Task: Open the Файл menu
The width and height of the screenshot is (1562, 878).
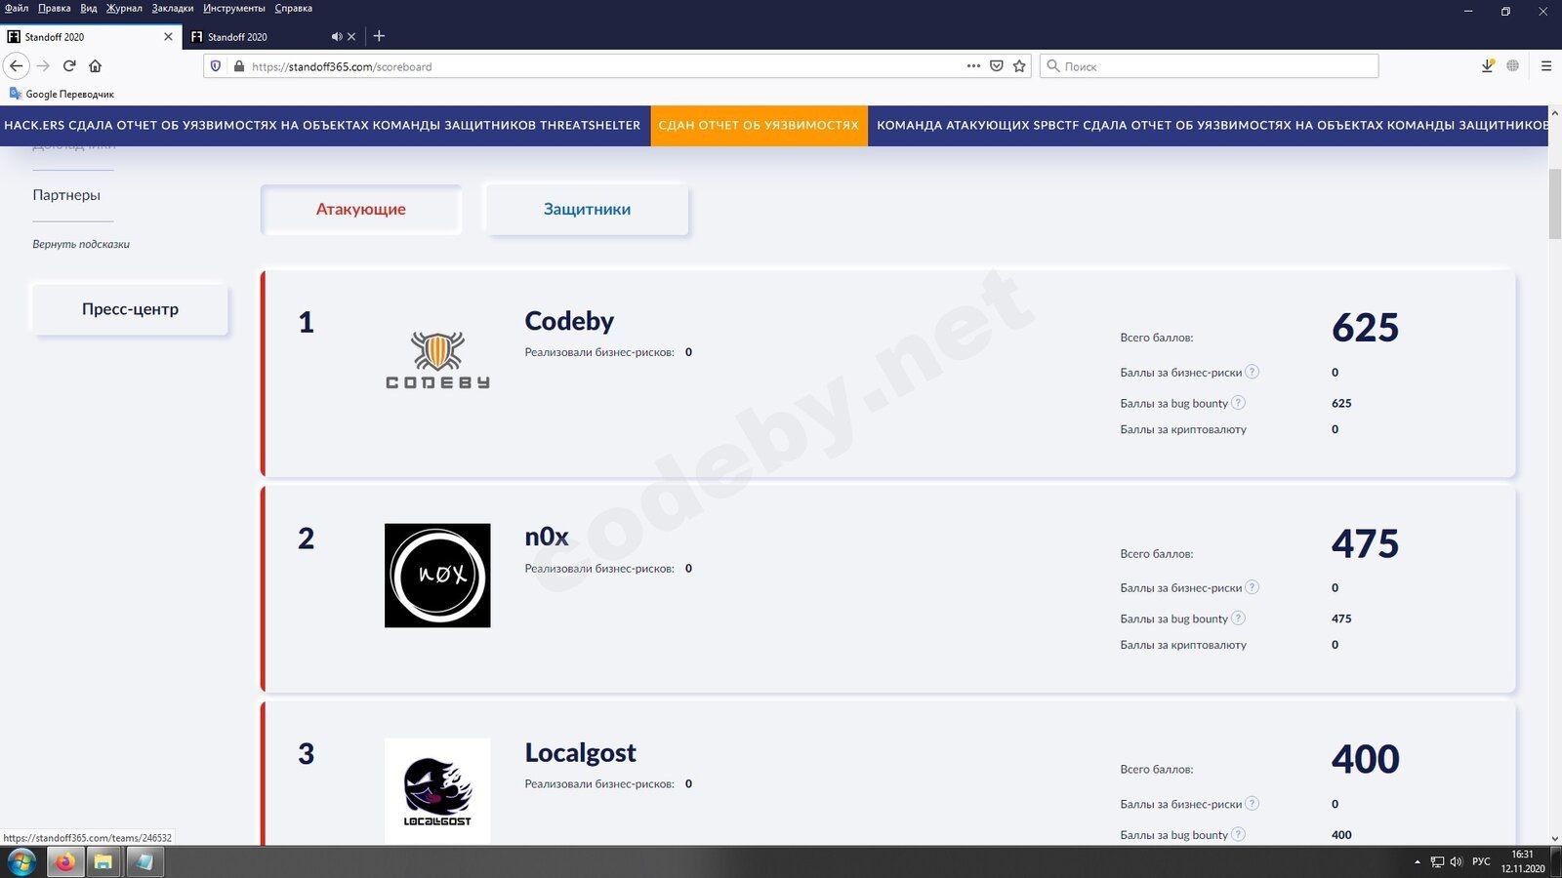Action: coord(17,9)
